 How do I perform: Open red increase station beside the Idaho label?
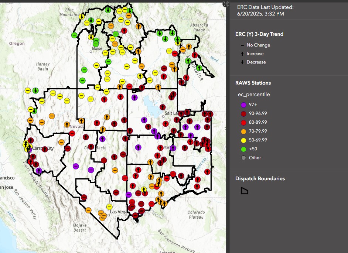pos(124,30)
